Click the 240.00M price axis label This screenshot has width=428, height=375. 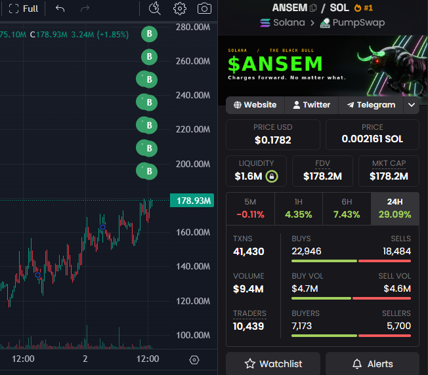click(x=193, y=95)
